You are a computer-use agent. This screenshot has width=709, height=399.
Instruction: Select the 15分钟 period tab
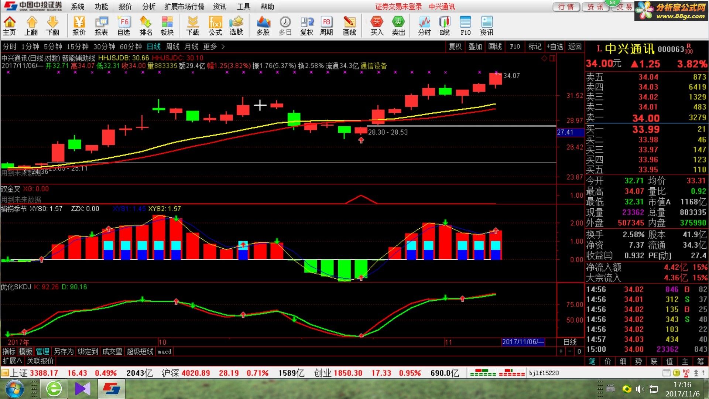(78, 47)
